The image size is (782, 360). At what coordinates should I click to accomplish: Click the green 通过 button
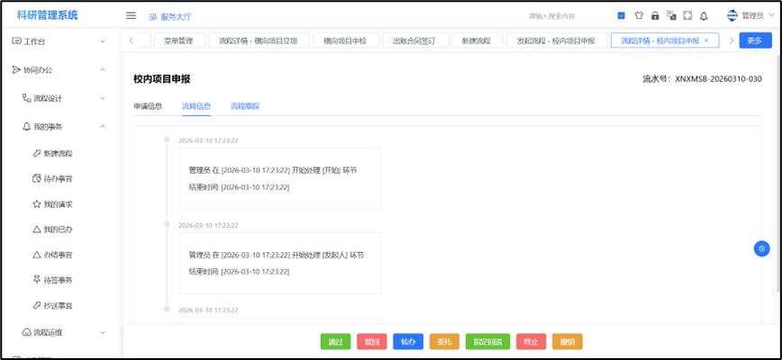tap(335, 342)
